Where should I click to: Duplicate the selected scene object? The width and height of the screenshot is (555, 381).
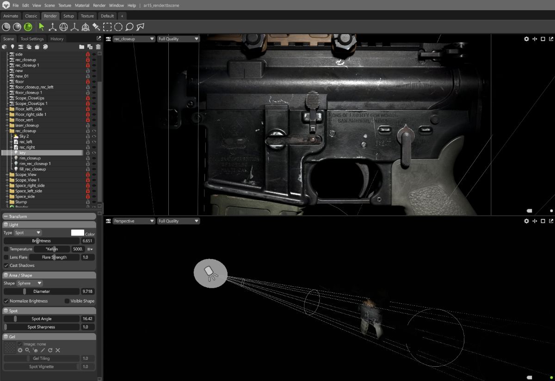coord(90,47)
